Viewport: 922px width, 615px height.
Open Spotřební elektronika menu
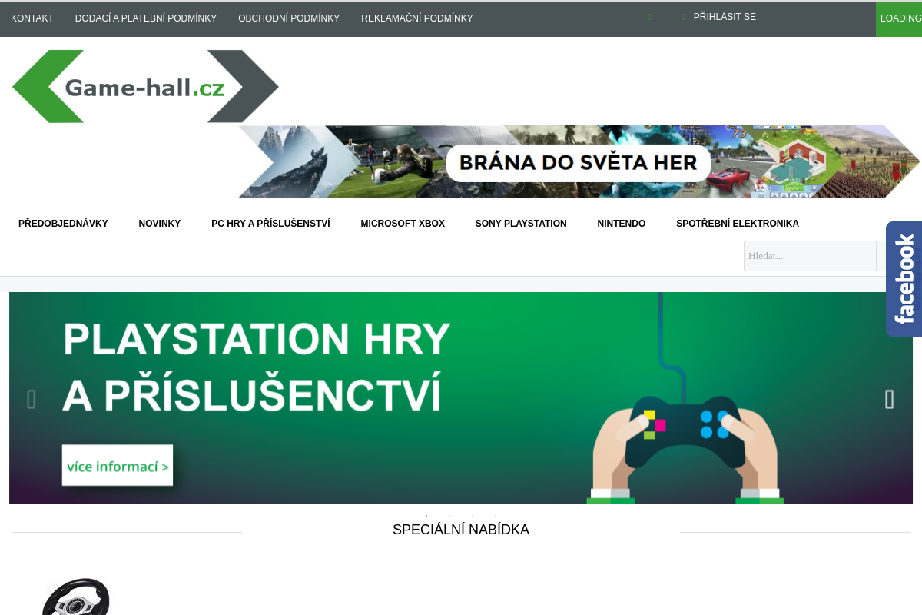tap(738, 224)
